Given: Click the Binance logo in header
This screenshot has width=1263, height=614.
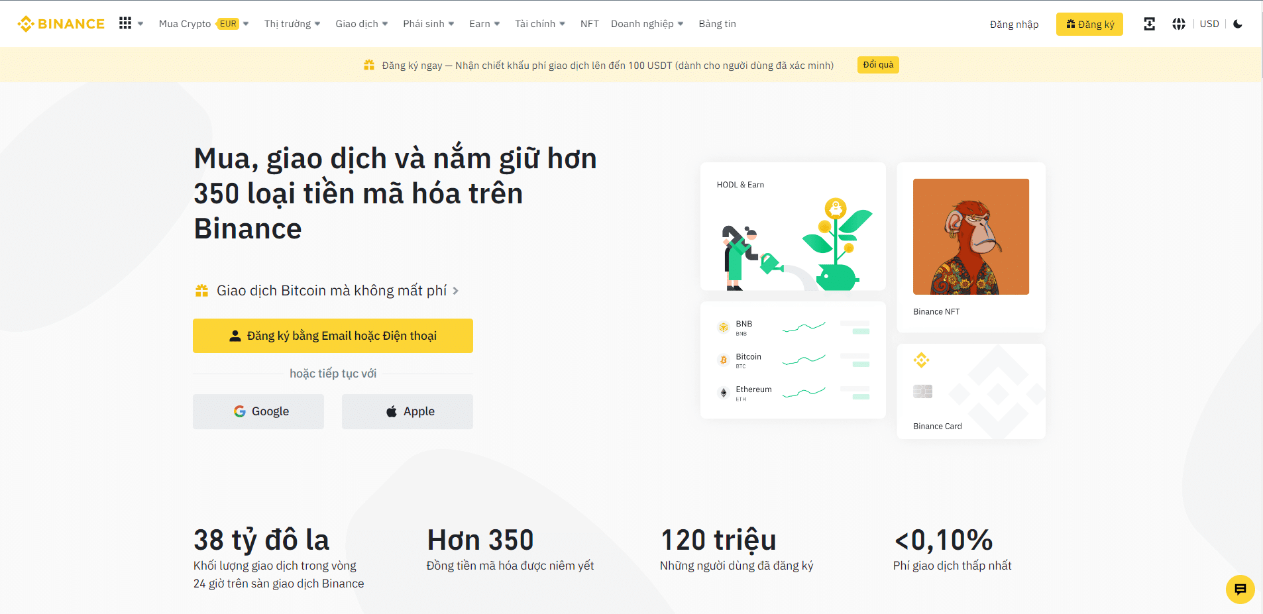Looking at the screenshot, I should [61, 24].
